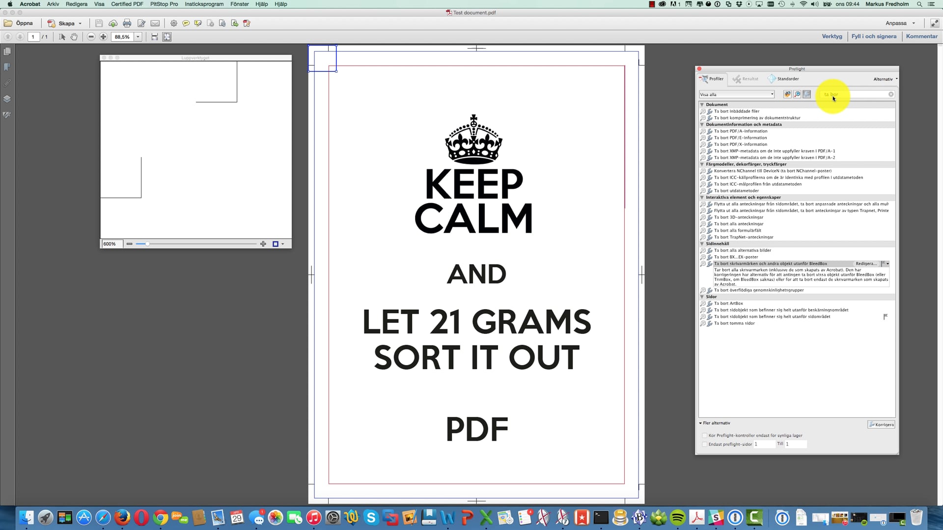Open the Anpassa customize dropdown

(900, 23)
